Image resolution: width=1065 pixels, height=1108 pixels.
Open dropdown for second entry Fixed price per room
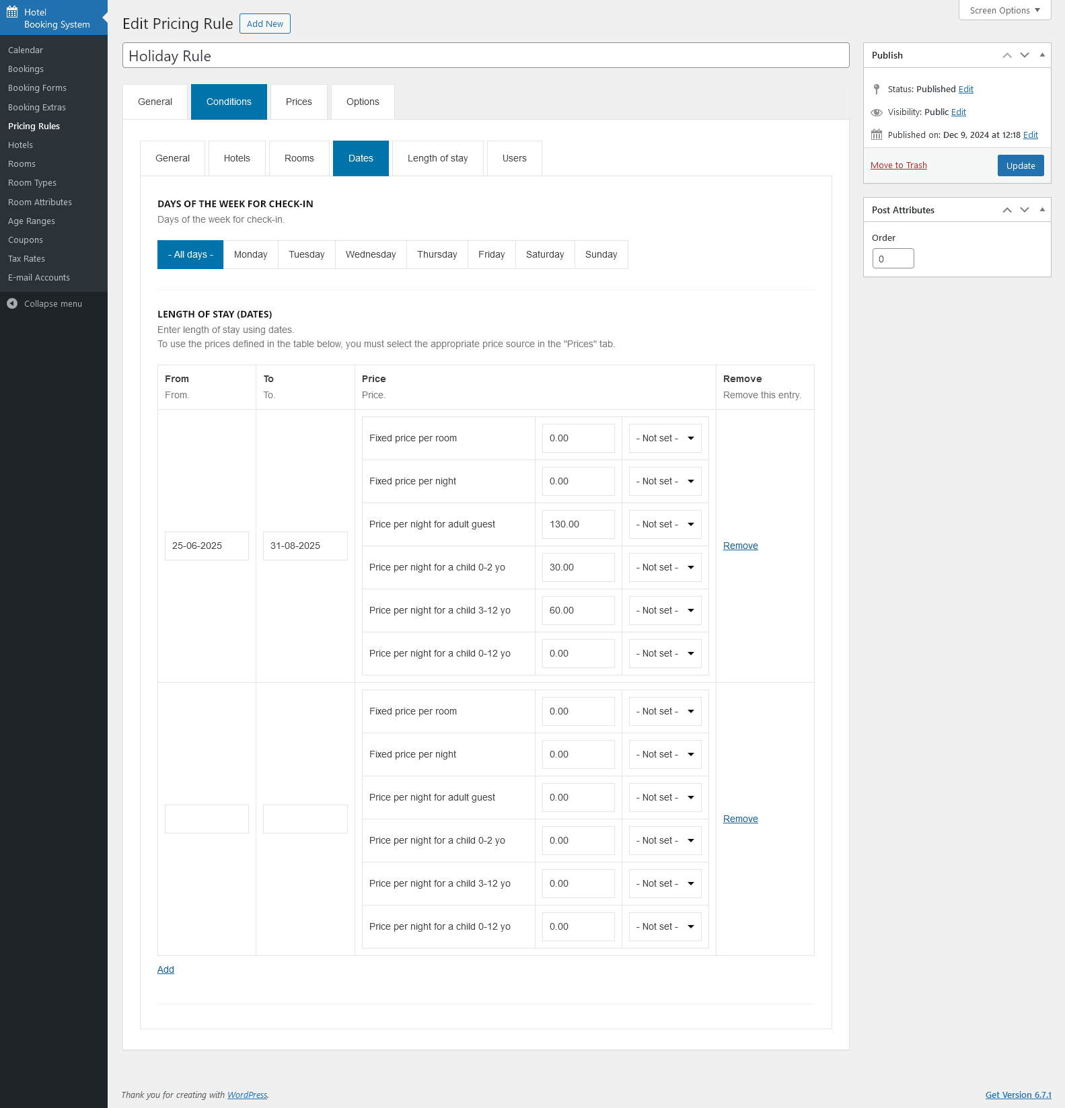pyautogui.click(x=665, y=711)
